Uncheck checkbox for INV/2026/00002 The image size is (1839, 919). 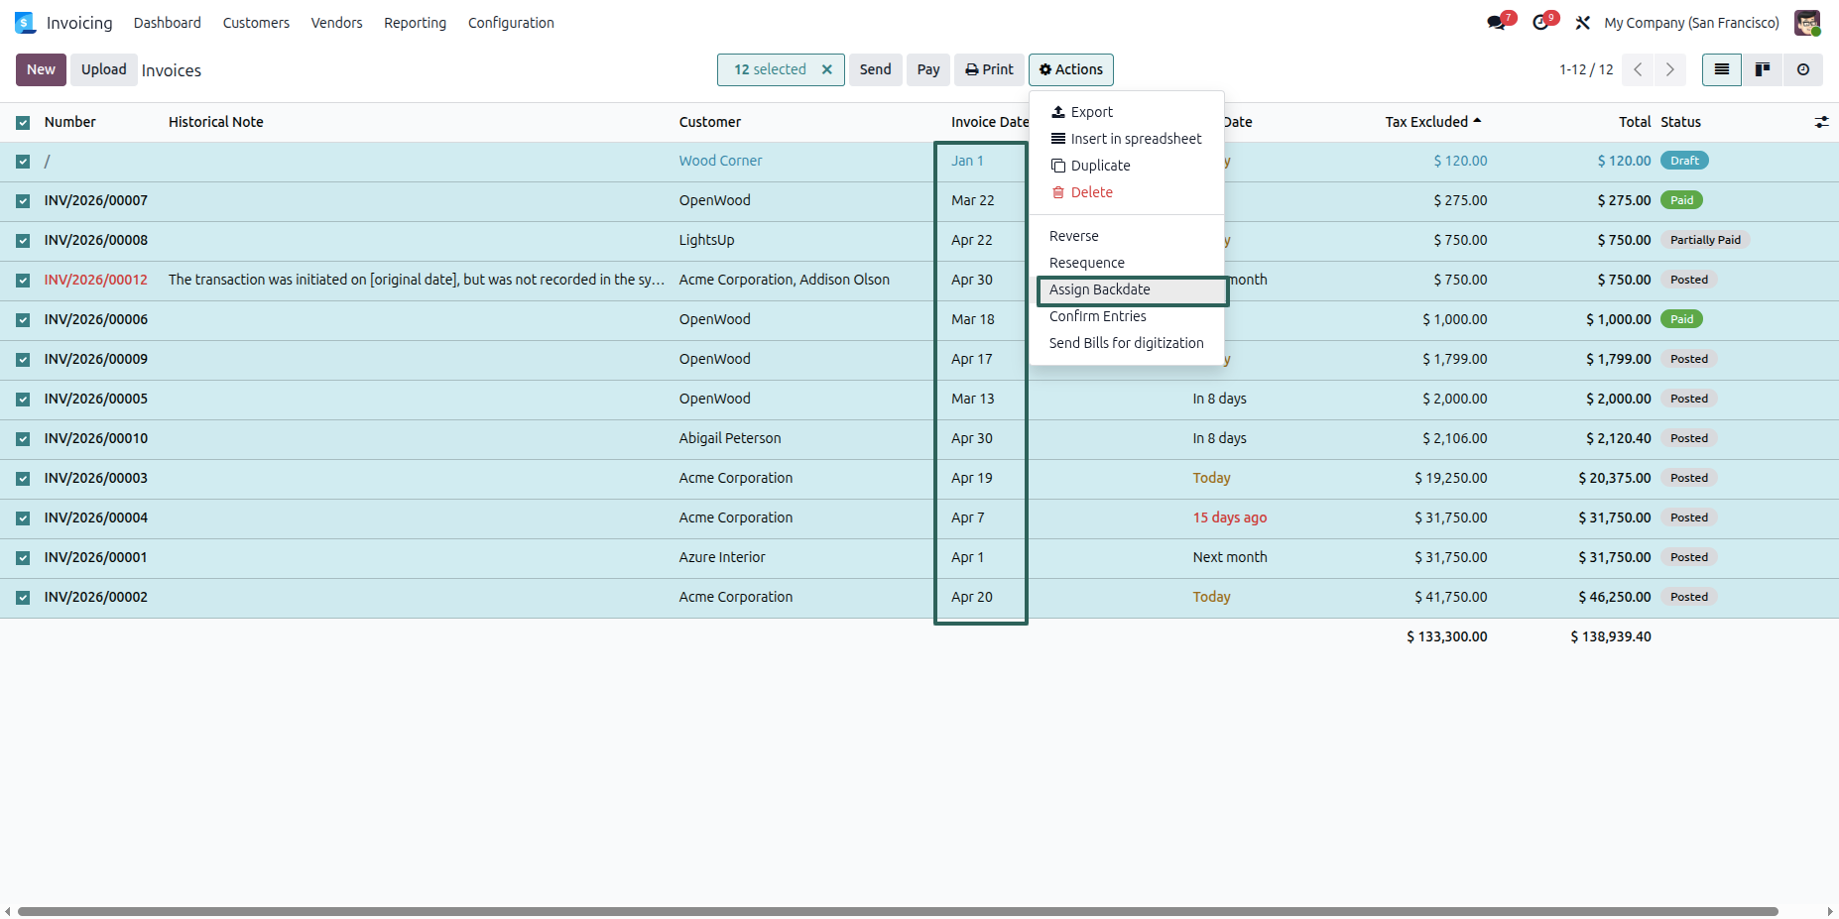(23, 598)
